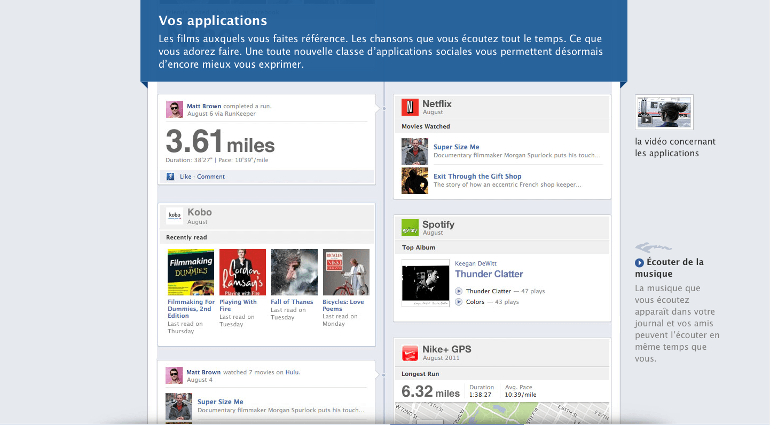Click the 'Vos applications' banner title

coord(213,21)
